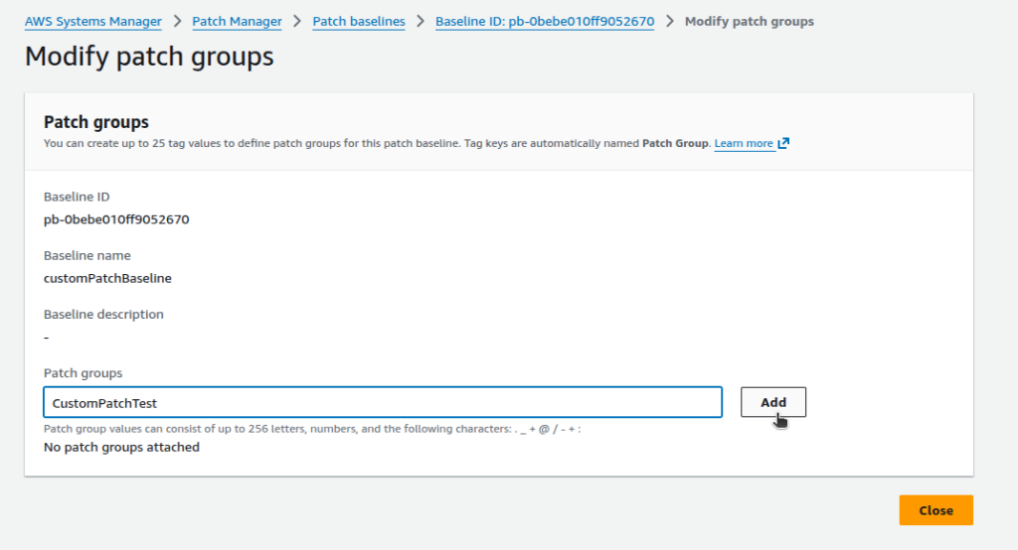
Task: Click the Patch groups section heading
Action: [x=96, y=122]
